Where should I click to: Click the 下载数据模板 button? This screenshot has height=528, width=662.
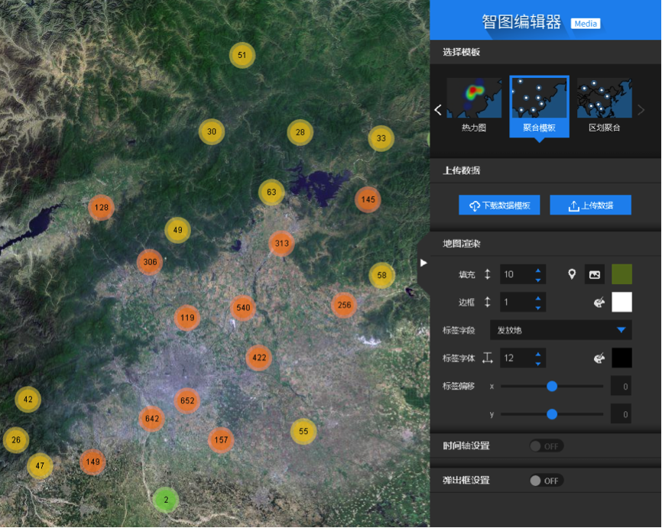[499, 205]
